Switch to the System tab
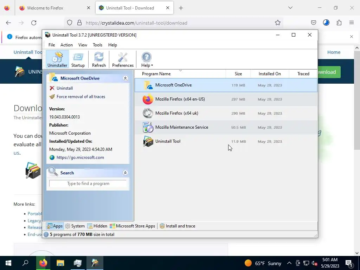This screenshot has height=270, width=360. tap(75, 226)
